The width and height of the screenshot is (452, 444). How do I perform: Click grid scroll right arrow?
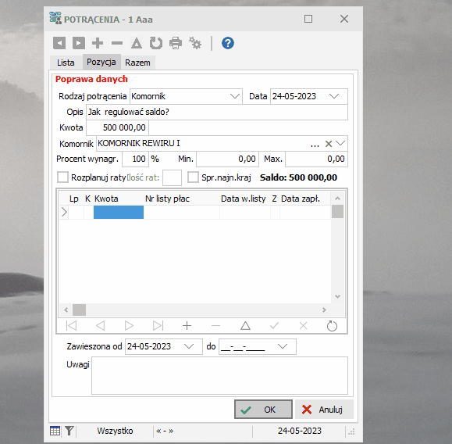tap(324, 310)
